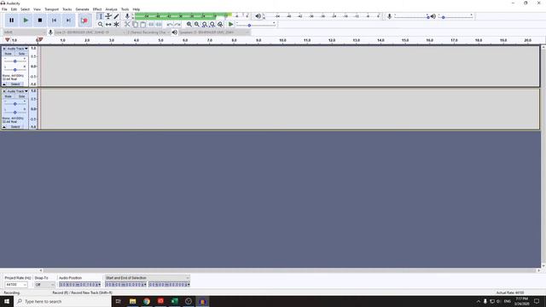The image size is (546, 307).
Task: Click the Zoom Out icon
Action: (x=197, y=25)
